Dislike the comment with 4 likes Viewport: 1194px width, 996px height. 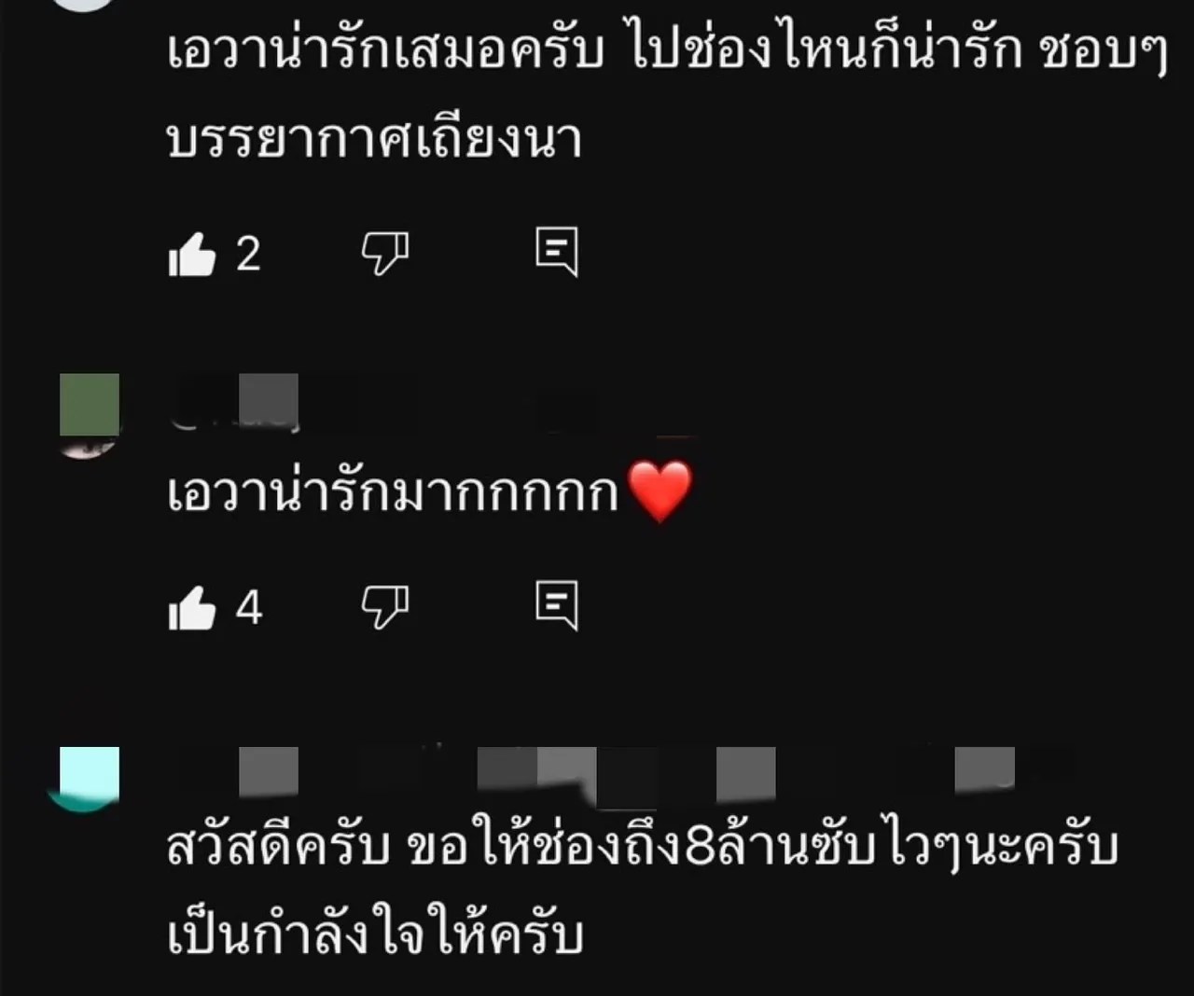(385, 608)
